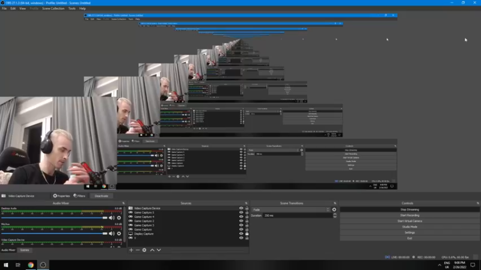Open Task View on the taskbar
The height and width of the screenshot is (270, 481).
[x=18, y=265]
